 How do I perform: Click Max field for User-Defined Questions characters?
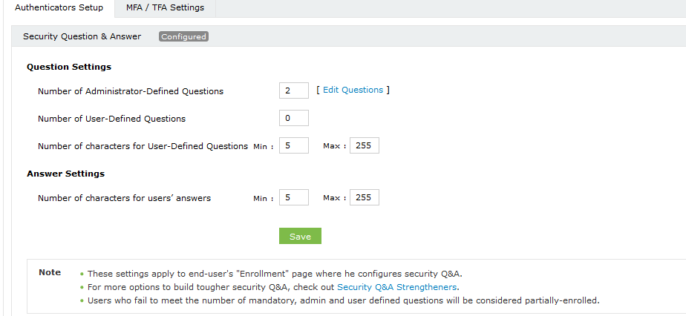[x=365, y=145]
